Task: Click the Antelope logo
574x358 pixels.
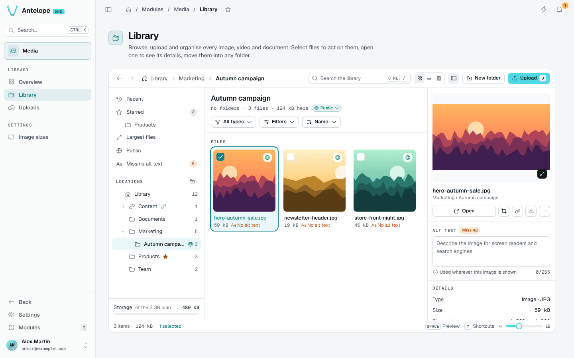Action: pos(12,11)
